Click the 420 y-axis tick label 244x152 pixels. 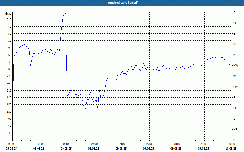9,41
